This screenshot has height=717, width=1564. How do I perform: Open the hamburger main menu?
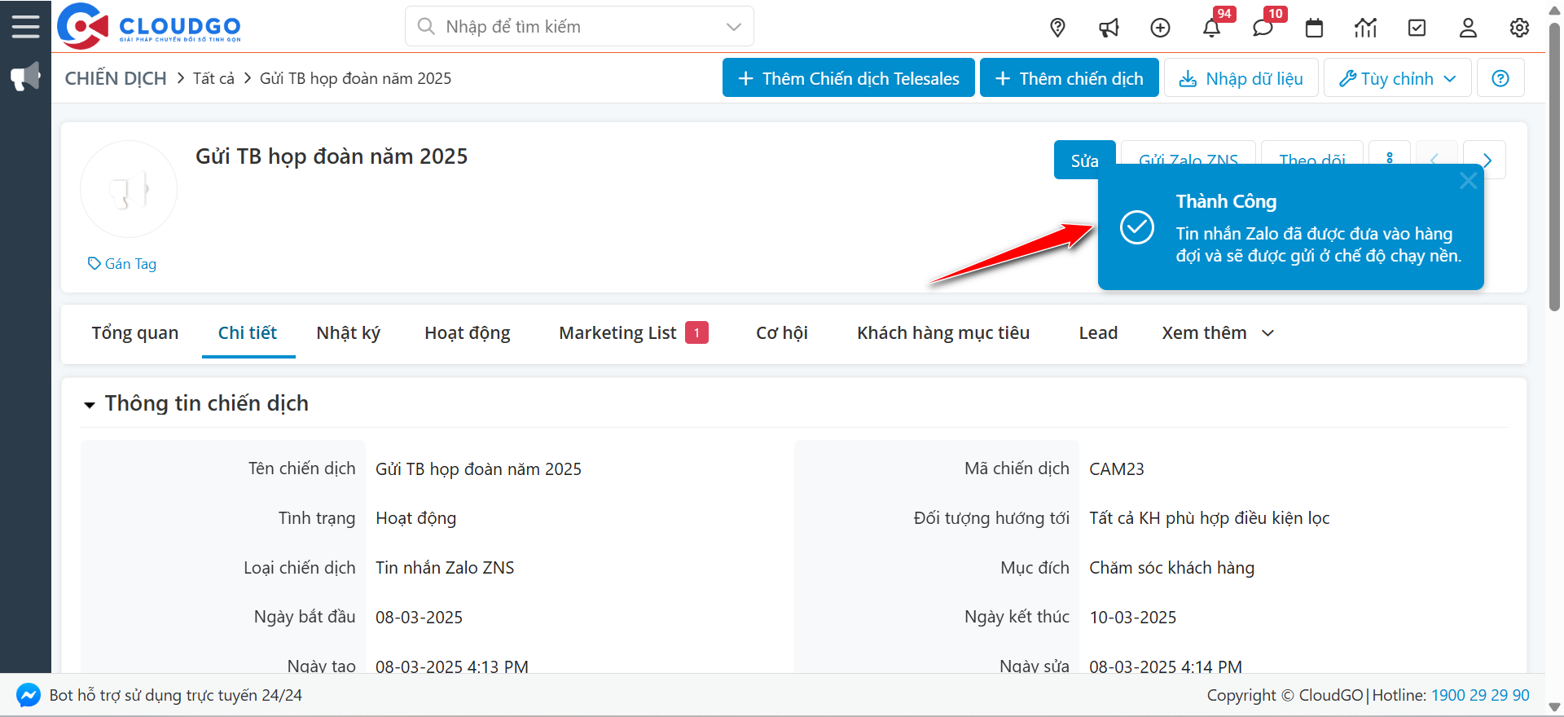point(25,26)
